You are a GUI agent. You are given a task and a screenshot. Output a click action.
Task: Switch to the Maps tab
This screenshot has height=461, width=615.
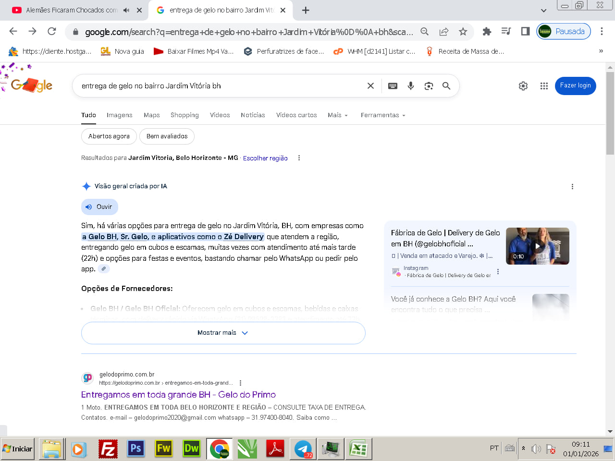pos(151,115)
